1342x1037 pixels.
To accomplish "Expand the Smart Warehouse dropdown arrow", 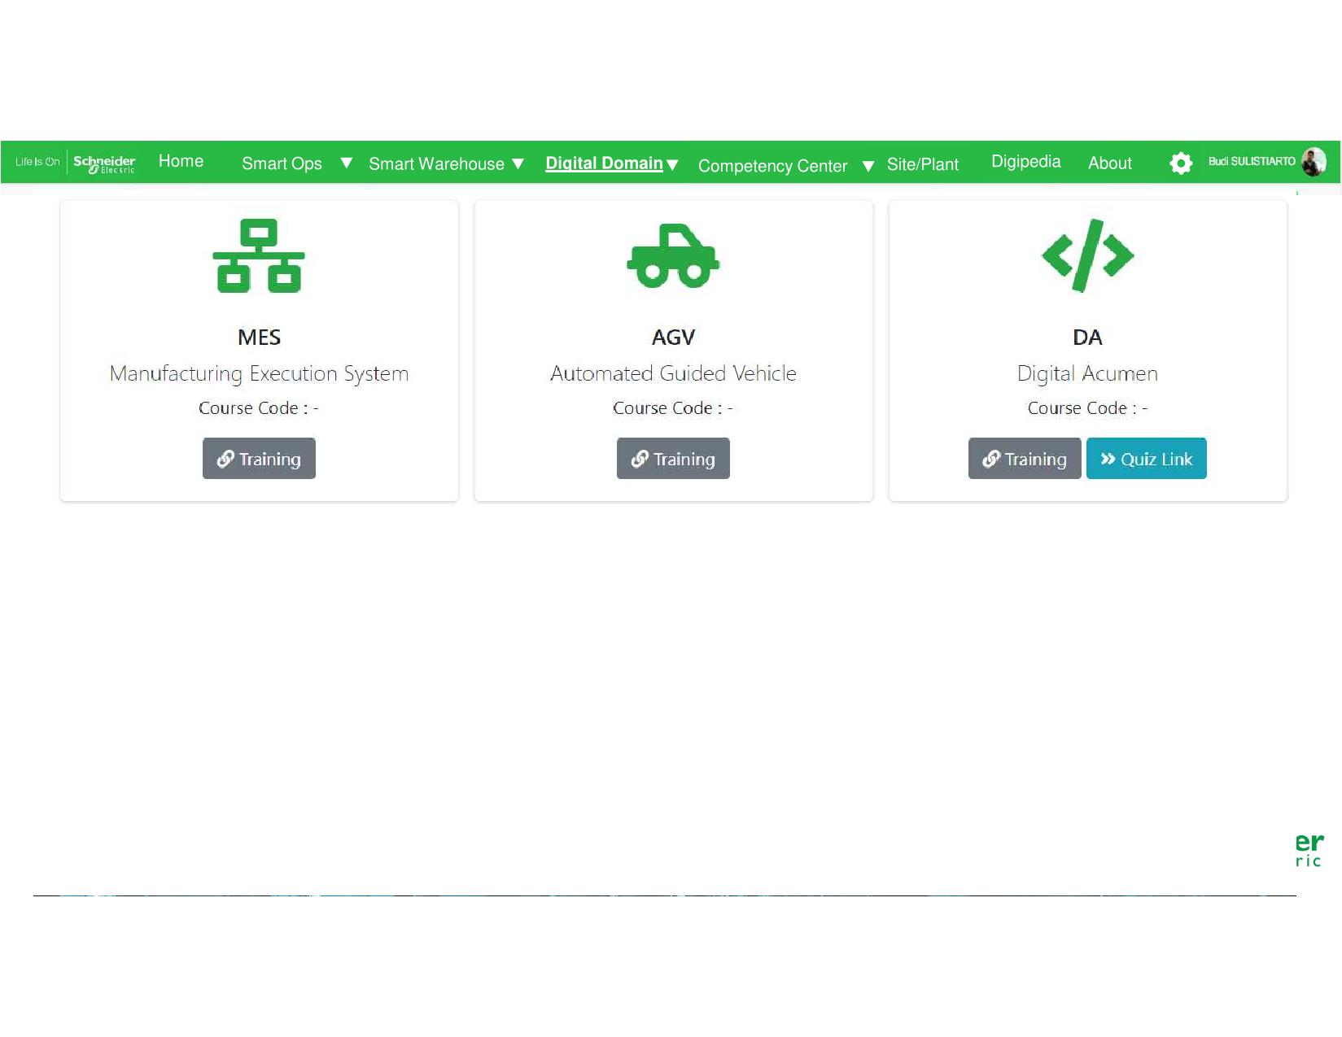I will [x=518, y=164].
